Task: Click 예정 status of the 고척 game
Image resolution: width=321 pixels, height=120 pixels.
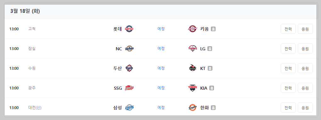Action: coord(161,29)
